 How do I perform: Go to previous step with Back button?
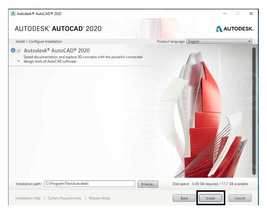[x=184, y=198]
